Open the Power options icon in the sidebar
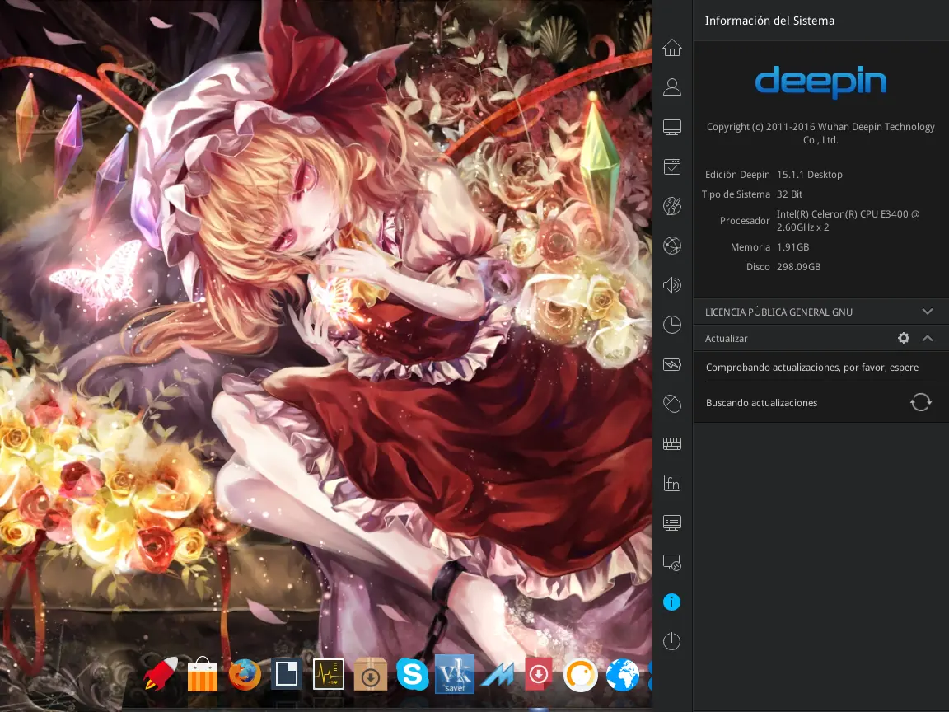 tap(672, 641)
